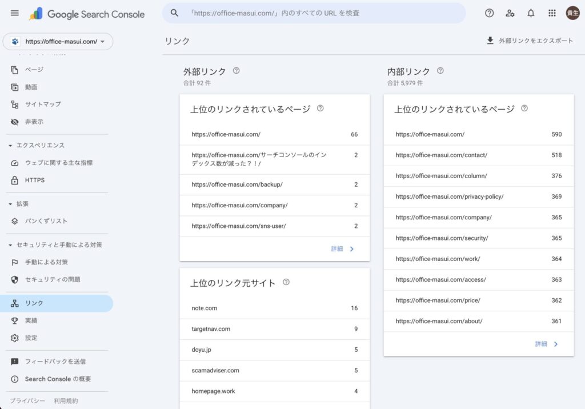The image size is (585, 409).
Task: Click the download icon for 外部リンクをエクスポート
Action: (x=490, y=41)
